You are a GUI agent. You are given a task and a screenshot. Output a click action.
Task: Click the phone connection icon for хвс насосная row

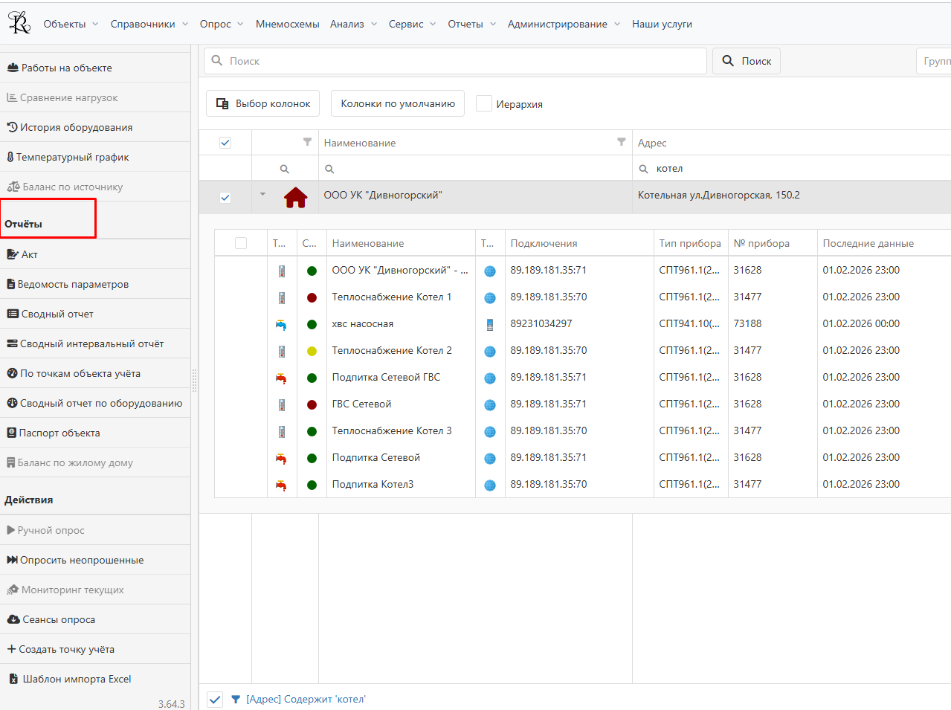(489, 324)
